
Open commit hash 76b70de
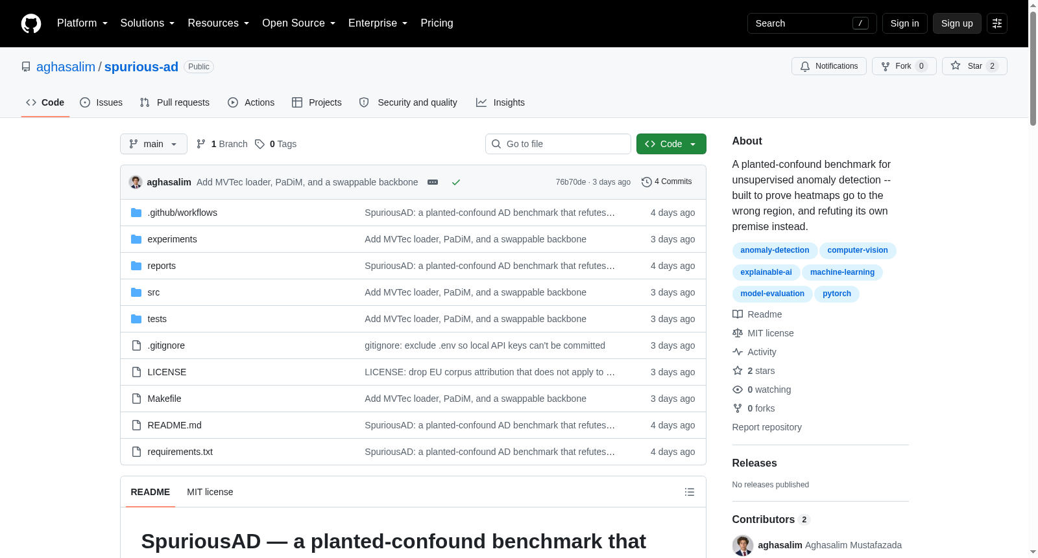pos(571,182)
